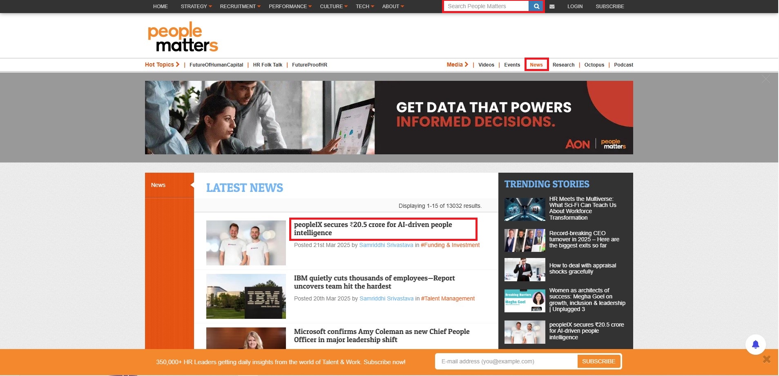Viewport: 779px width, 376px height.
Task: Click the e-mail address input field
Action: click(506, 361)
